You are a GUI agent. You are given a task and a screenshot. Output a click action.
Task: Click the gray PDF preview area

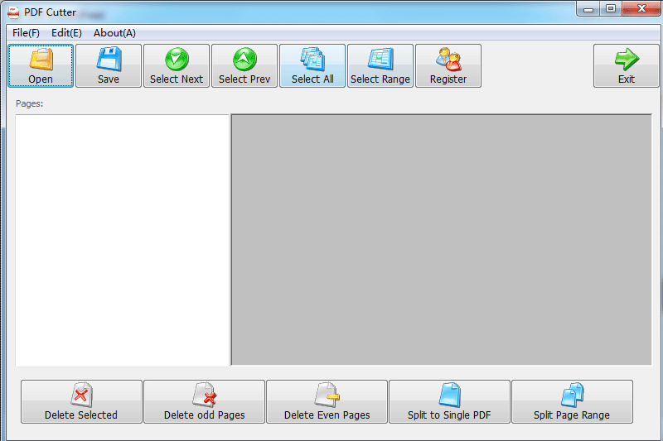pos(442,239)
